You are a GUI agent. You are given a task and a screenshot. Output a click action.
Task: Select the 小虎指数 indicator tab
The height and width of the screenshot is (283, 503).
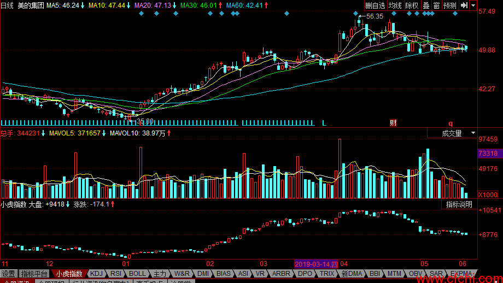coord(69,274)
